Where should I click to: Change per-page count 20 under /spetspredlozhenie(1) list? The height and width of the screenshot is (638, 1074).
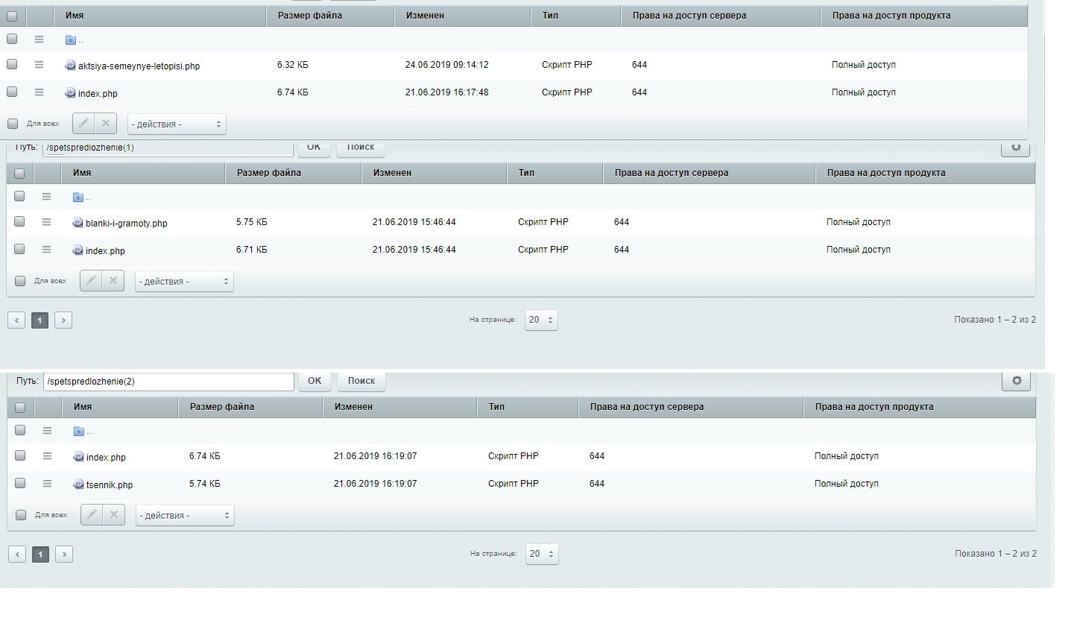coord(541,320)
